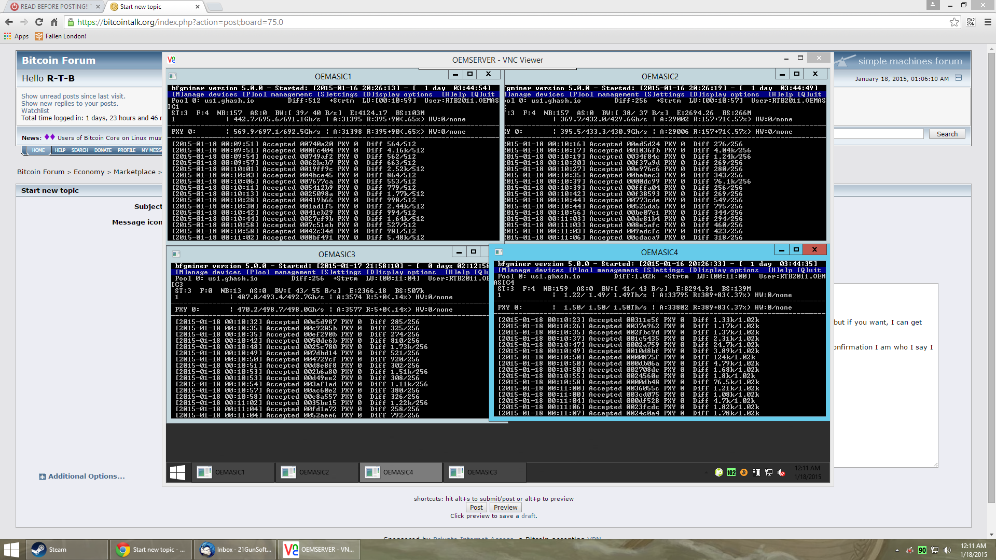Open the PROFILE forum menu item

coord(126,150)
